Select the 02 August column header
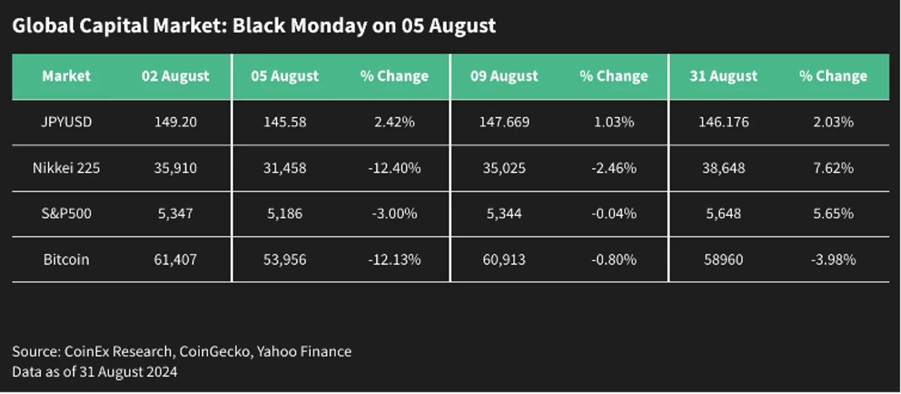The width and height of the screenshot is (901, 394). click(175, 76)
